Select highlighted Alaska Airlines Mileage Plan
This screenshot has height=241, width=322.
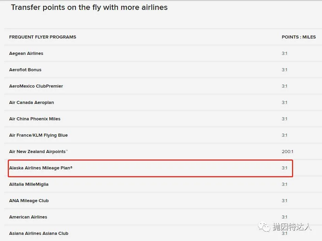(x=41, y=168)
